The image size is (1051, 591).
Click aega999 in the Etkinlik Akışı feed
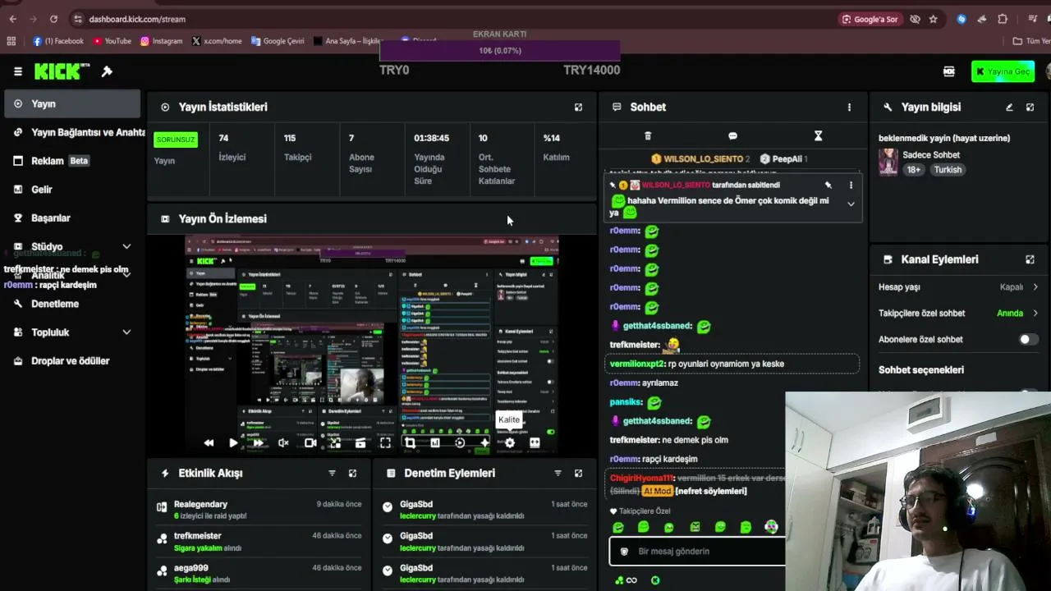[x=191, y=568]
